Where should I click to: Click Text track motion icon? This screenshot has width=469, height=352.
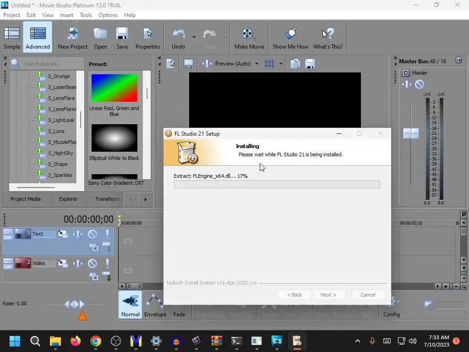coord(63,234)
